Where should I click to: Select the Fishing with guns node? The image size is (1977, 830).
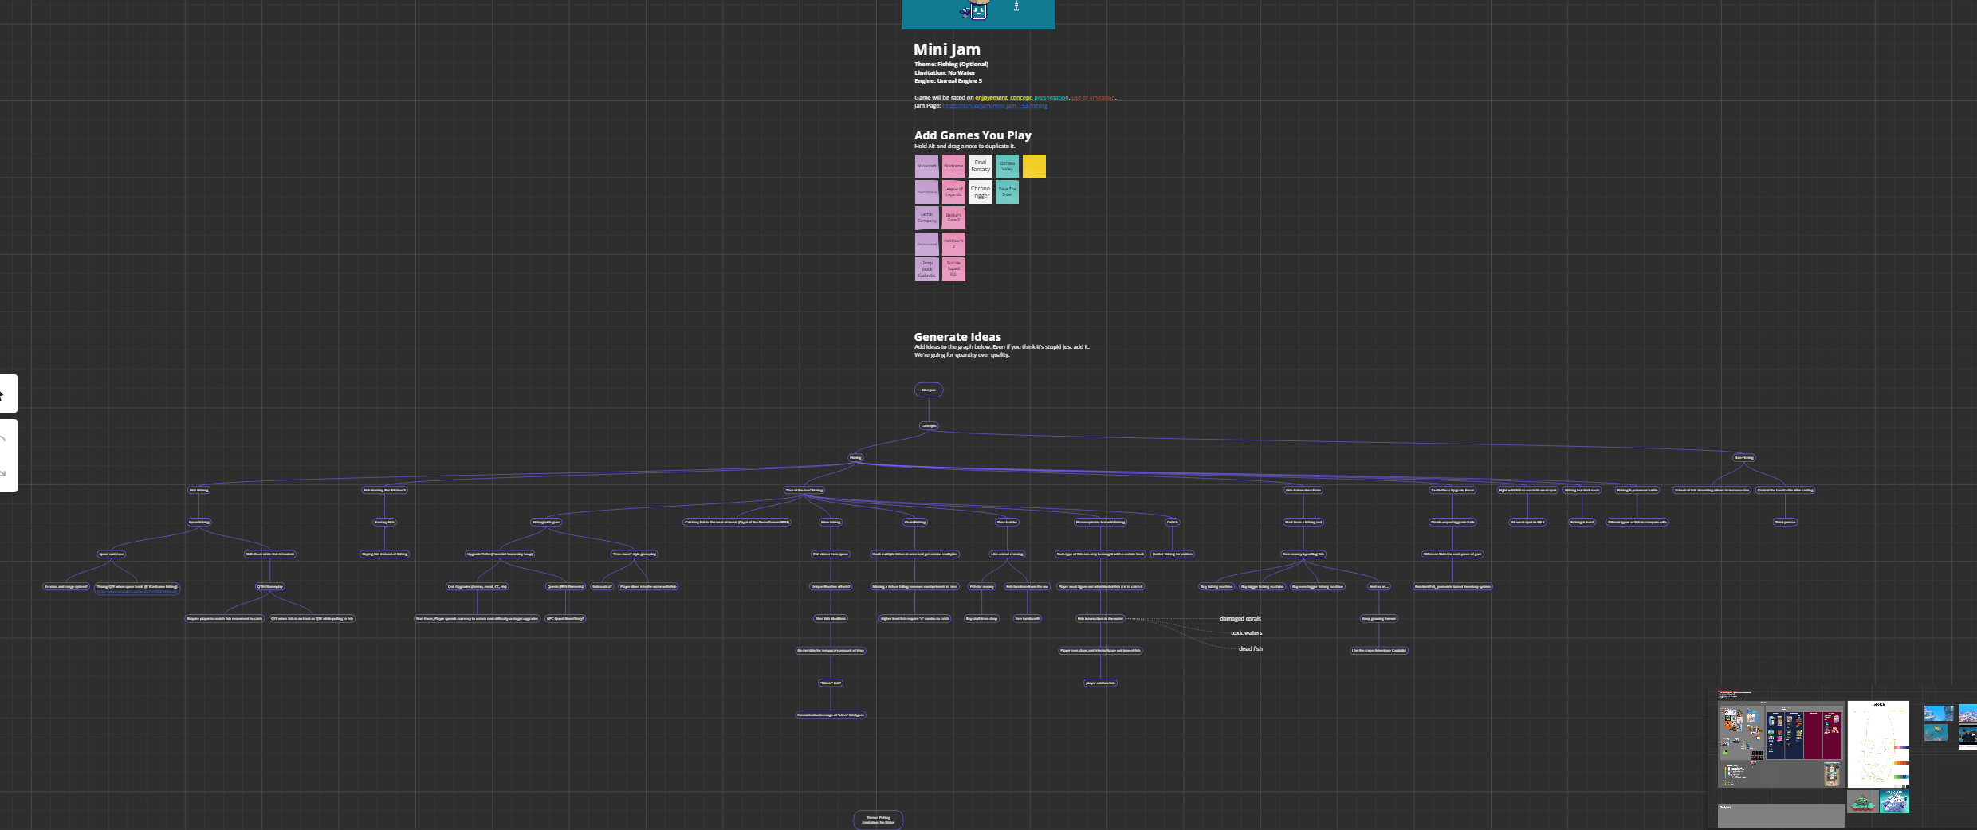546,523
